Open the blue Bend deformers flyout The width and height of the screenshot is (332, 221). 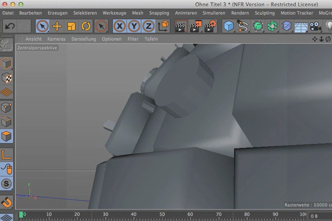286,27
